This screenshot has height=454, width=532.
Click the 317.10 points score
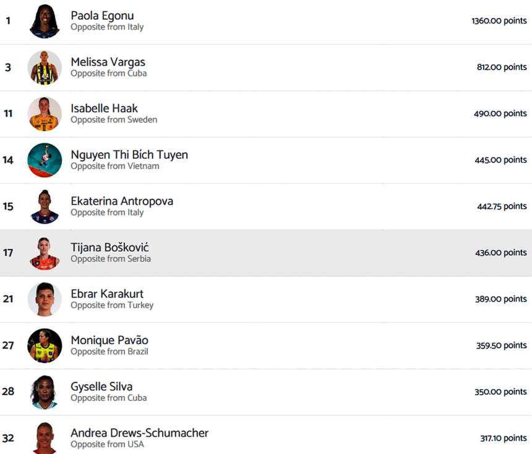[503, 438]
